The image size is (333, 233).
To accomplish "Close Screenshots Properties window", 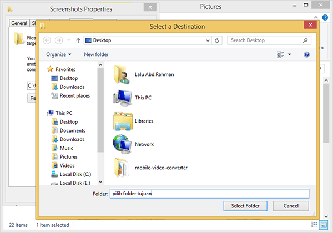I will pos(150,7).
